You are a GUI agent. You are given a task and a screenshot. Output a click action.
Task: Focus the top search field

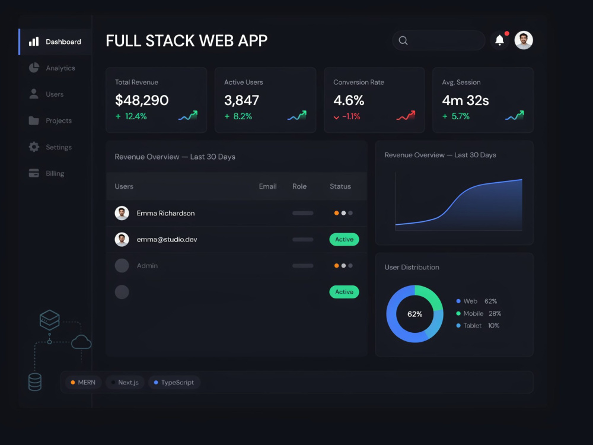(x=439, y=40)
